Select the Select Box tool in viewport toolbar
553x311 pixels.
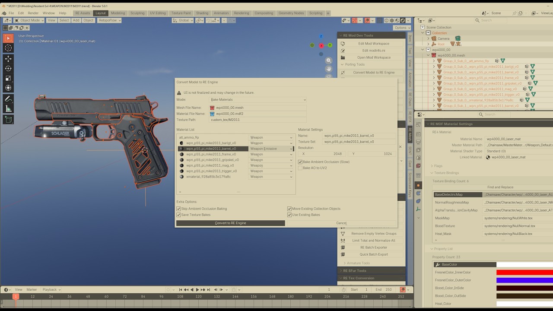click(x=8, y=38)
